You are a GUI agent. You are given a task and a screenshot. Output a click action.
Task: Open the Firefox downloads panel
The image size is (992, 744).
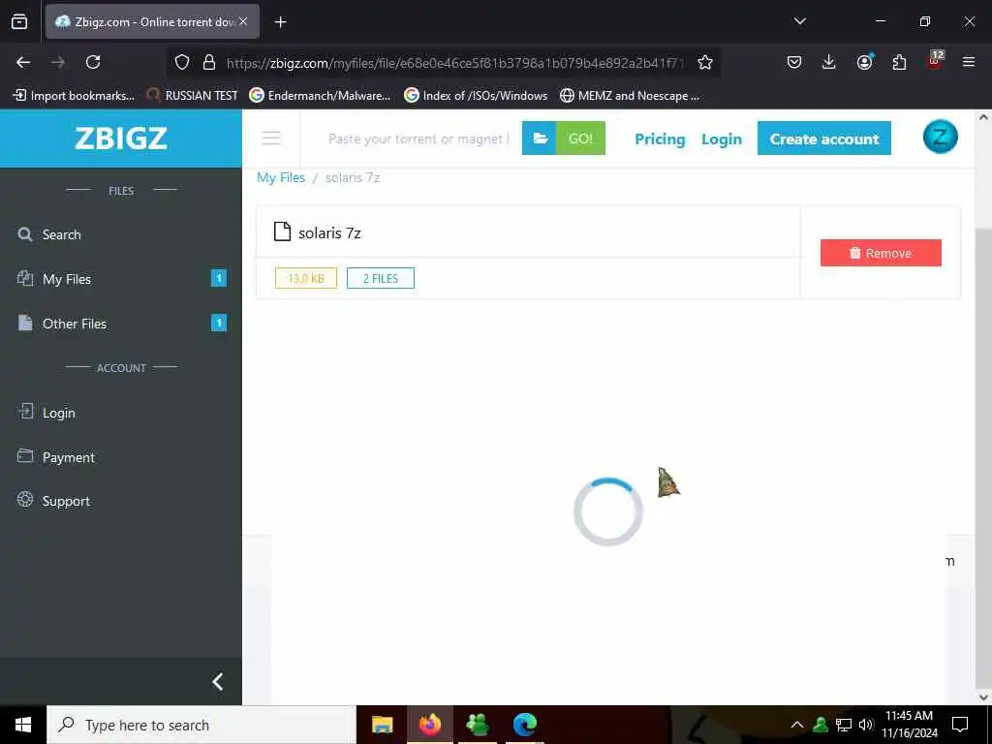point(829,62)
